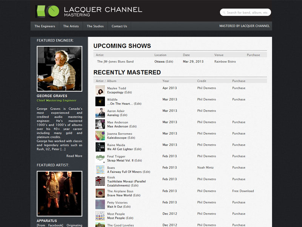Image resolution: width=302 pixels, height=227 pixels.
Task: Open the Escapology album link
Action: [x=115, y=92]
